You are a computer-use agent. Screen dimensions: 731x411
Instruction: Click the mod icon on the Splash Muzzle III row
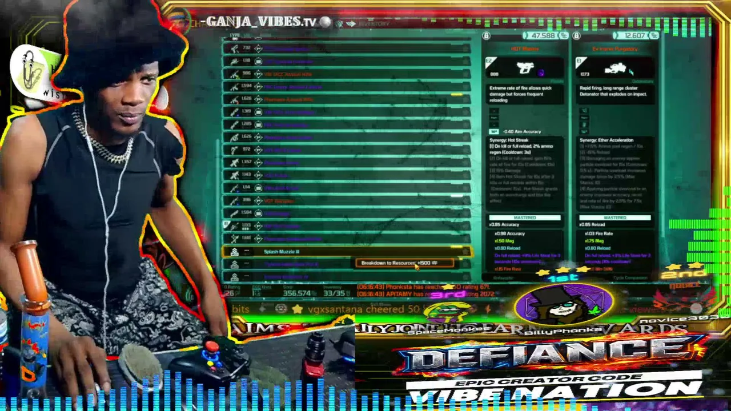(234, 252)
